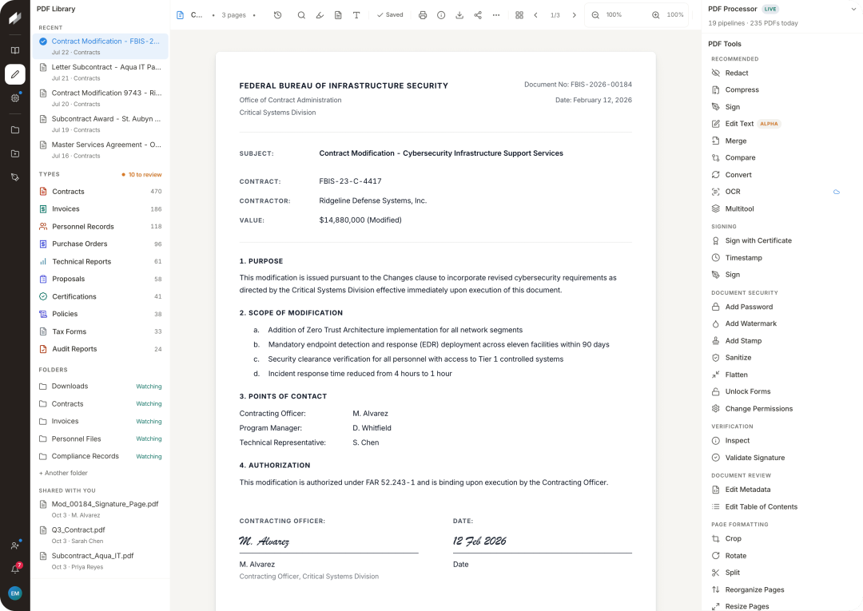Image resolution: width=863 pixels, height=611 pixels.
Task: Zoom in with the plus magnifier
Action: point(655,15)
